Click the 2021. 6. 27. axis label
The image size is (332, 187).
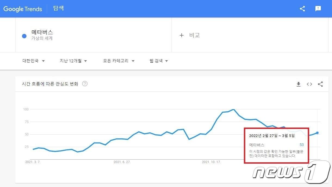(122, 162)
